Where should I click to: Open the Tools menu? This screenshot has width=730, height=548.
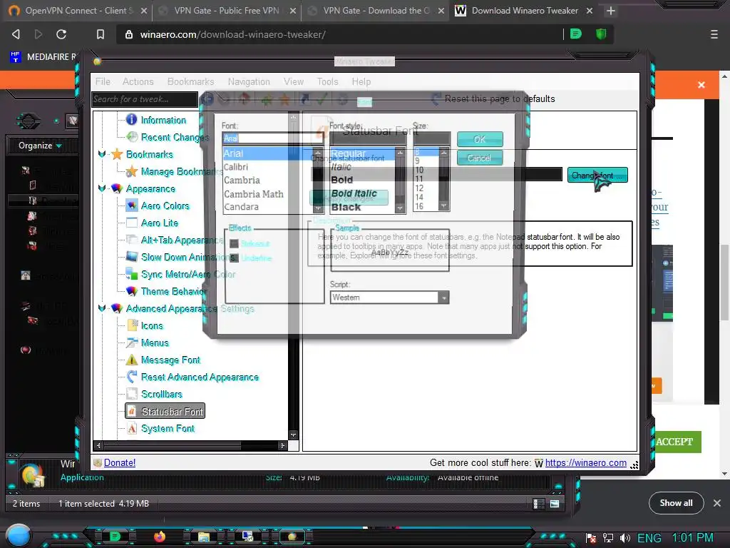(x=328, y=81)
